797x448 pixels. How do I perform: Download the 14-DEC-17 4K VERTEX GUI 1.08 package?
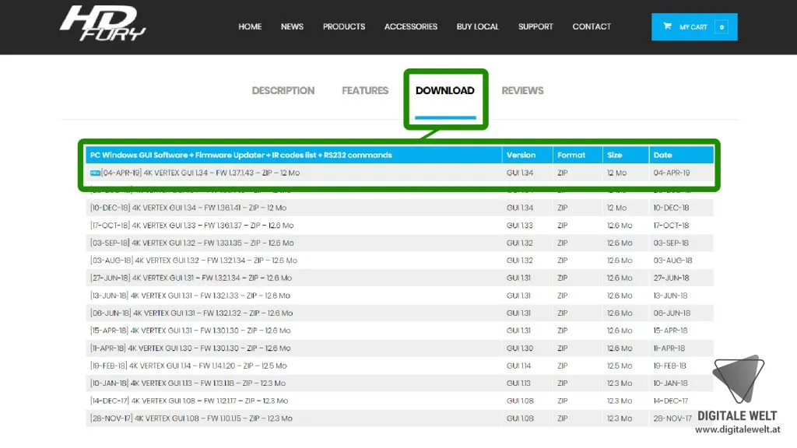(x=189, y=401)
